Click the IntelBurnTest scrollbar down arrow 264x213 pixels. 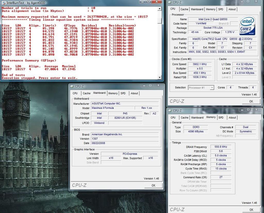tap(159, 77)
